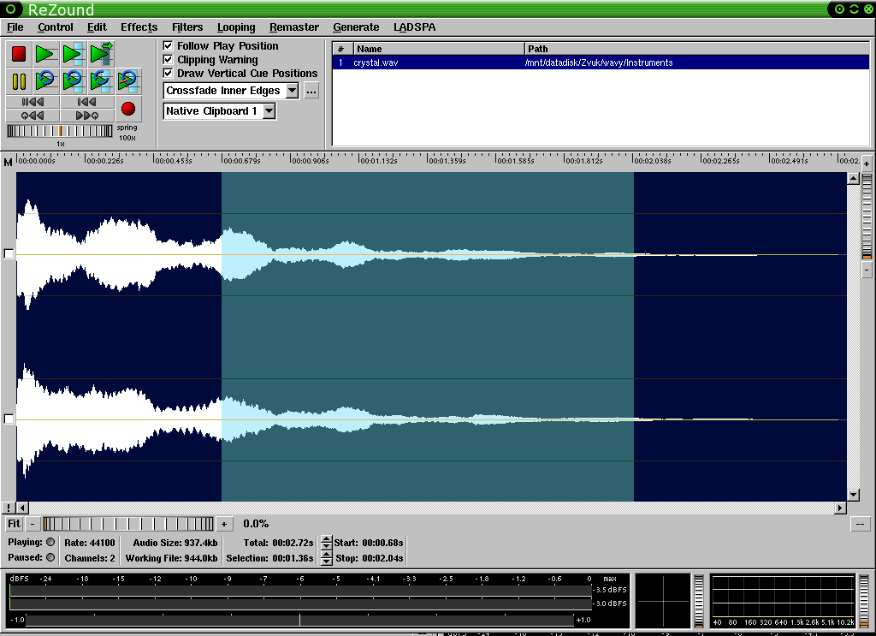Click the red round Record button

(x=128, y=109)
